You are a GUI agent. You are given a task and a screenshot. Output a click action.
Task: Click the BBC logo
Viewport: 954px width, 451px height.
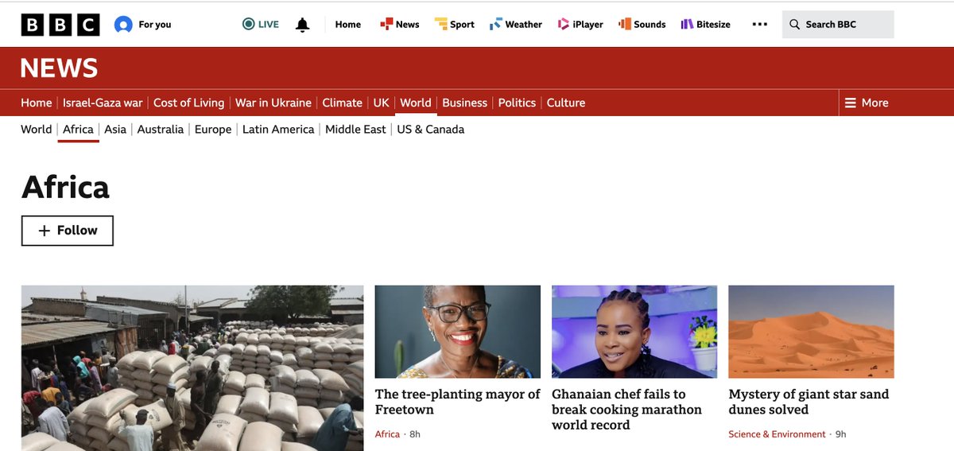[60, 25]
